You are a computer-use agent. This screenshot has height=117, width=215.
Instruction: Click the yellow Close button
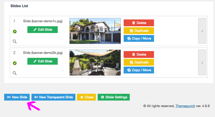click(x=86, y=97)
